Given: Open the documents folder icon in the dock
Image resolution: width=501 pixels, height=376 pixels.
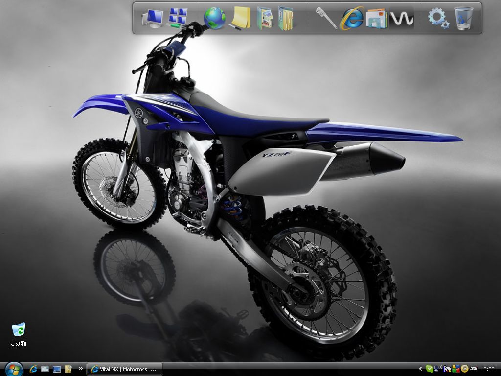Looking at the screenshot, I should (x=285, y=18).
